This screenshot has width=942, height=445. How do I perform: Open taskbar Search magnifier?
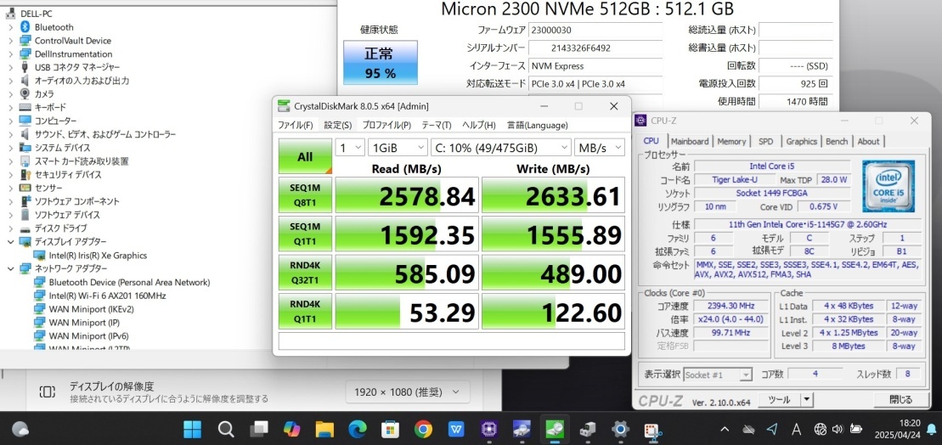coord(226,430)
